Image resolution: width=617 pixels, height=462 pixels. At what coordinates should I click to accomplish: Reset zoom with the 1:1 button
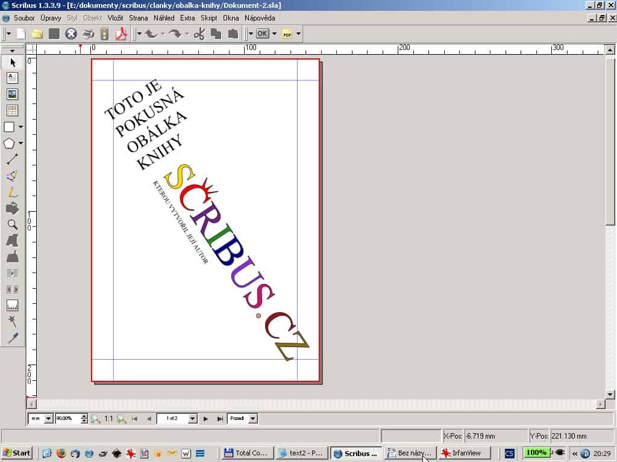tap(108, 419)
